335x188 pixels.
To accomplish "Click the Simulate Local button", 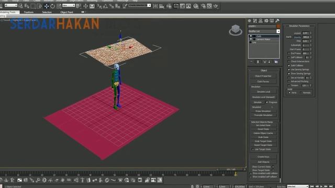I will tap(264, 92).
